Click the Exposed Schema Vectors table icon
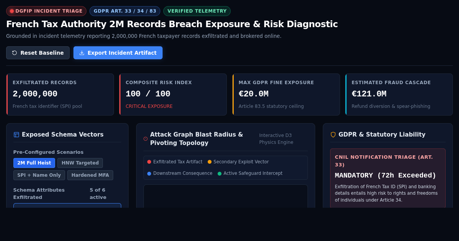 coord(16,135)
